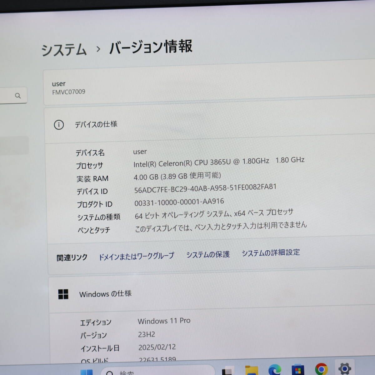Open Microsoft Edge from the taskbar
The height and width of the screenshot is (375, 375).
(274, 370)
